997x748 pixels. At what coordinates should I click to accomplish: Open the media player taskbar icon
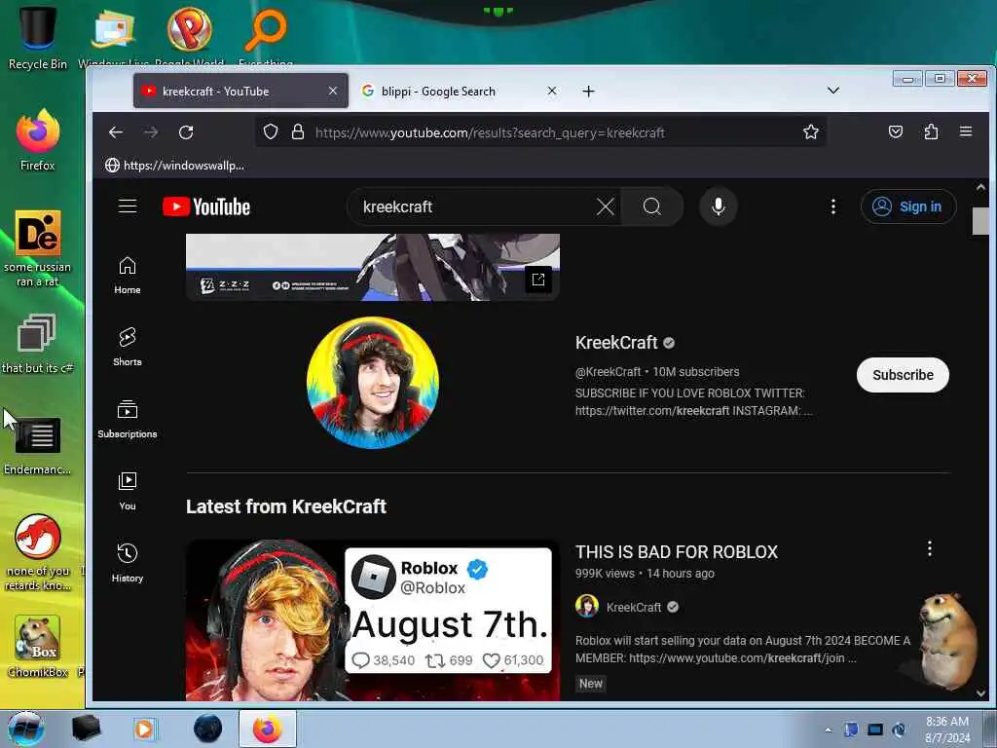pos(144,729)
